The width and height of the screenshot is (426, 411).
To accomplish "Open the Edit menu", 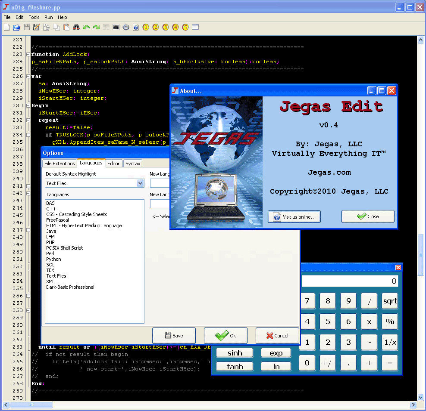I will (x=19, y=17).
